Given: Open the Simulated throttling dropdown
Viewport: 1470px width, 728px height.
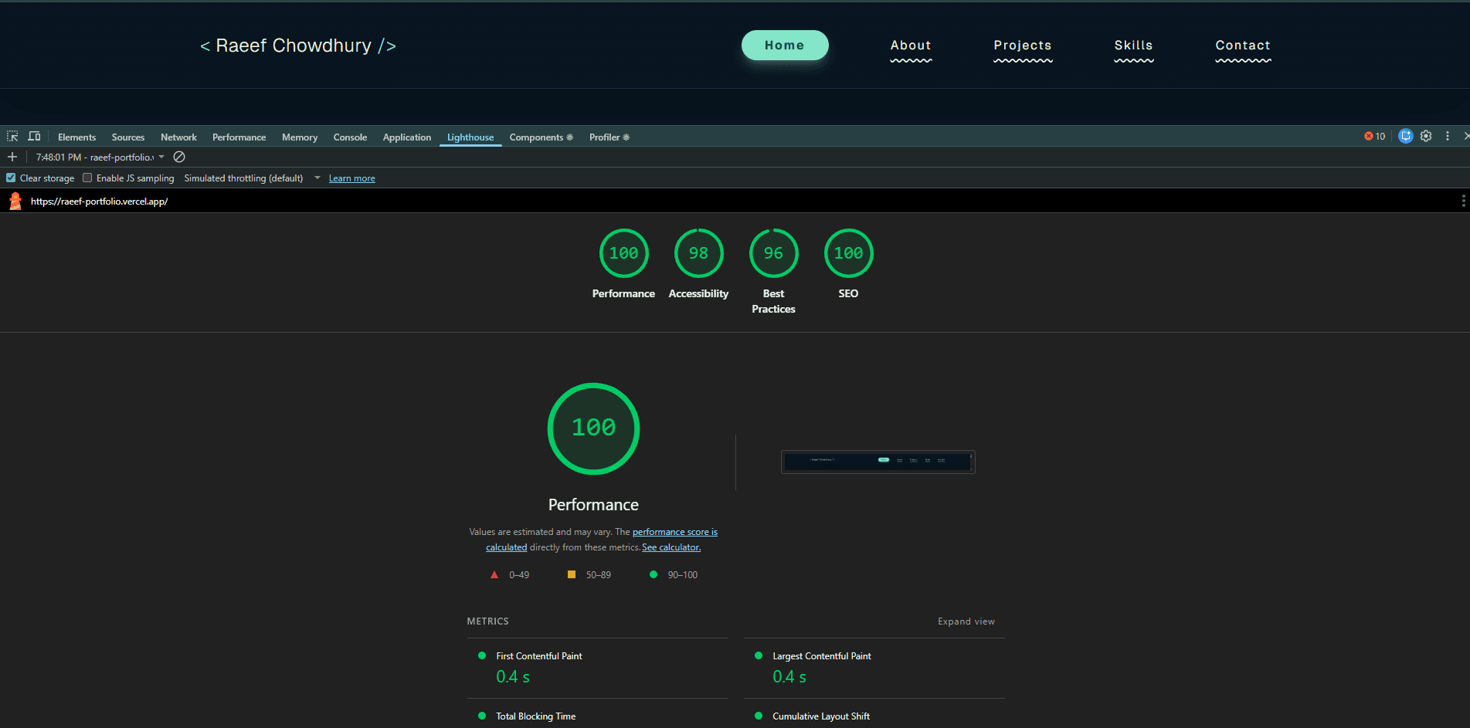Looking at the screenshot, I should pos(317,178).
